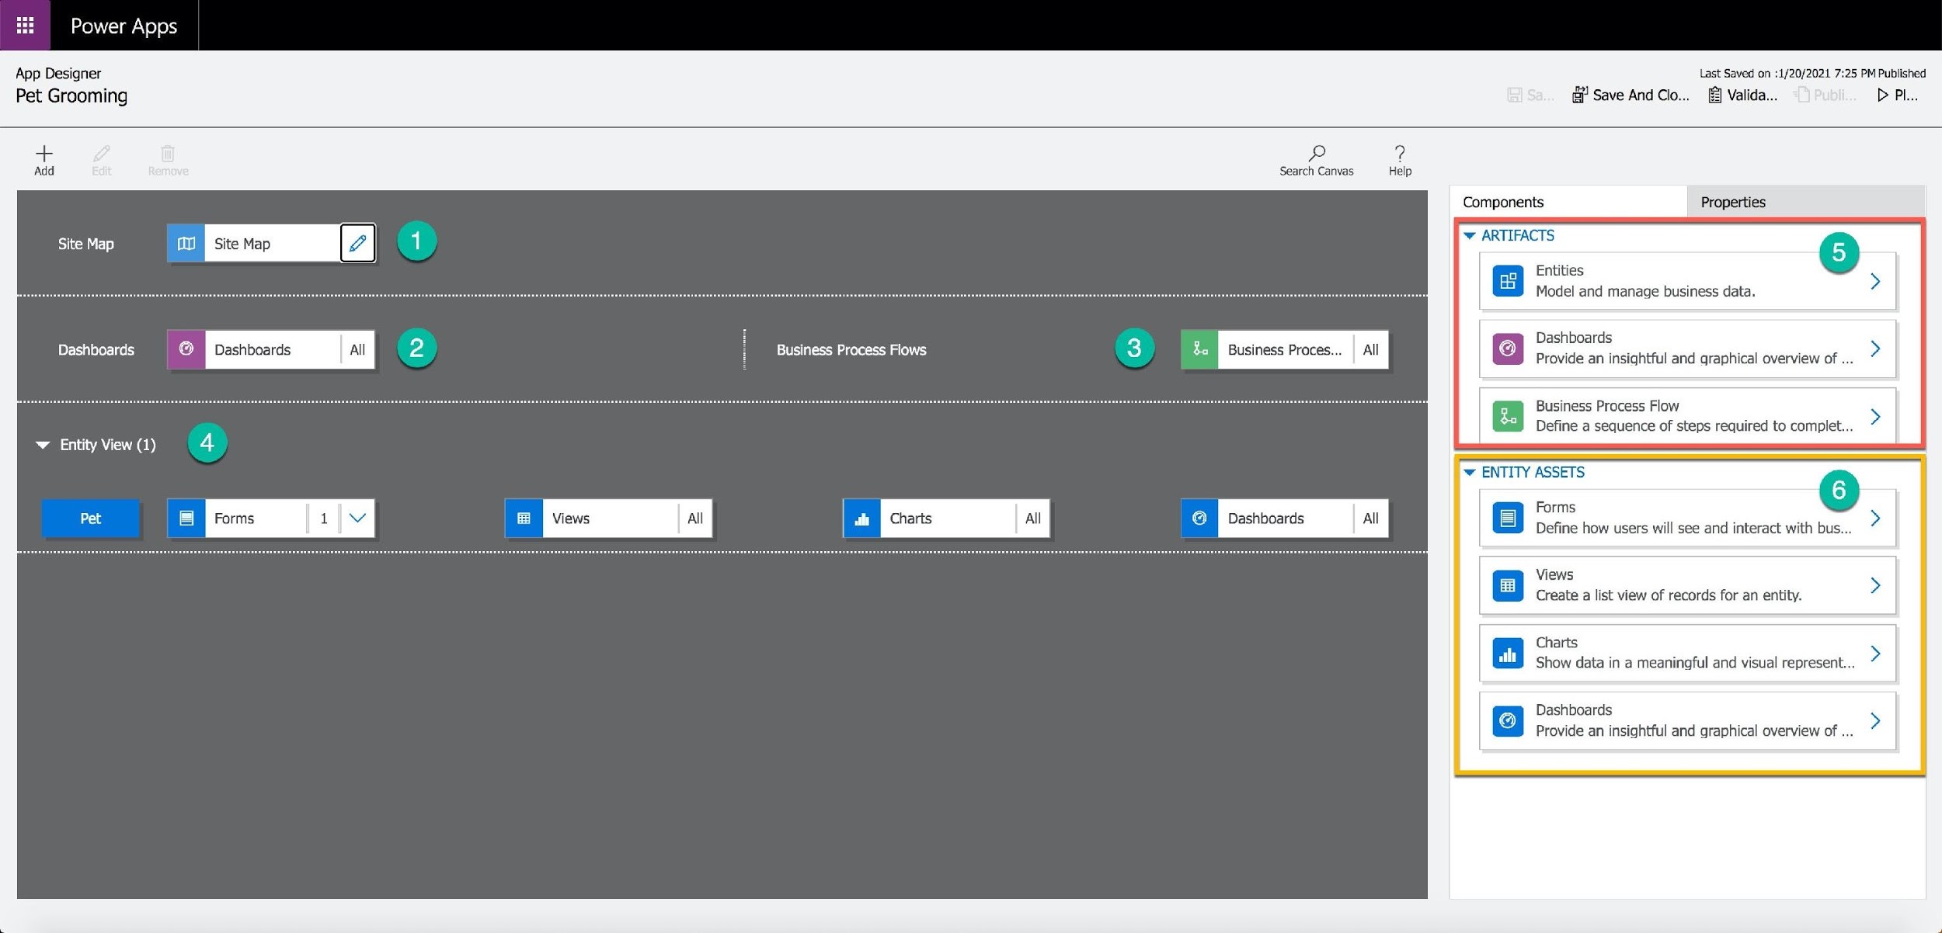Open Help question mark icon
Viewport: 1942px width, 933px height.
(x=1400, y=153)
